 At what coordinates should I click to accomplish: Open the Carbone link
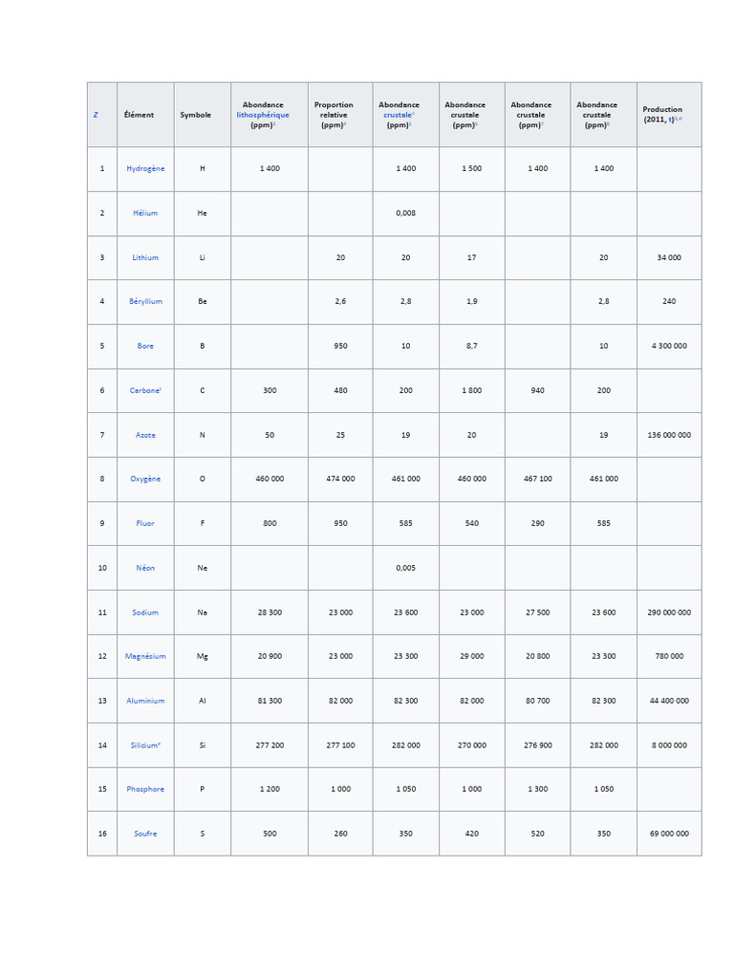tap(143, 390)
